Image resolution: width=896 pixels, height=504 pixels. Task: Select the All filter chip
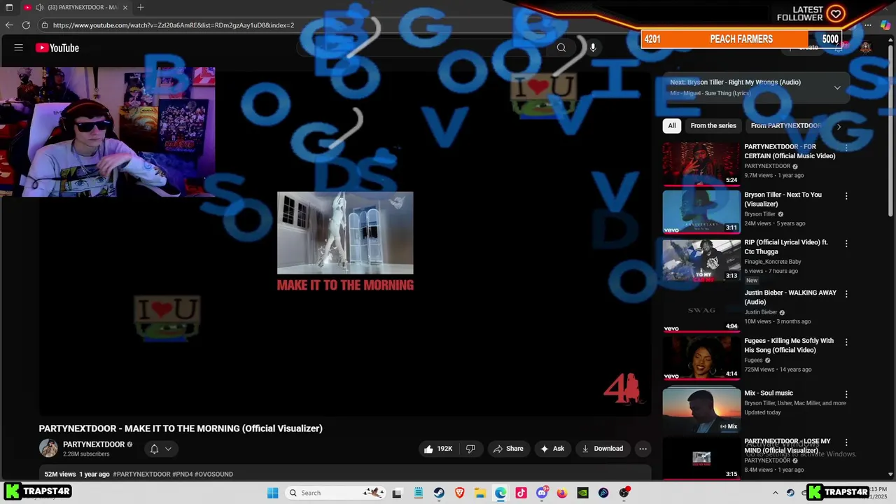pyautogui.click(x=672, y=125)
